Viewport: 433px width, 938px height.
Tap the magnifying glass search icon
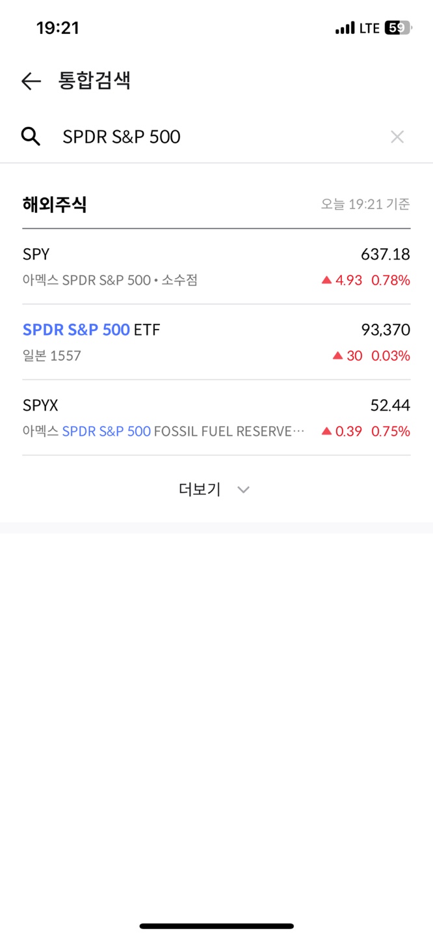(x=31, y=136)
